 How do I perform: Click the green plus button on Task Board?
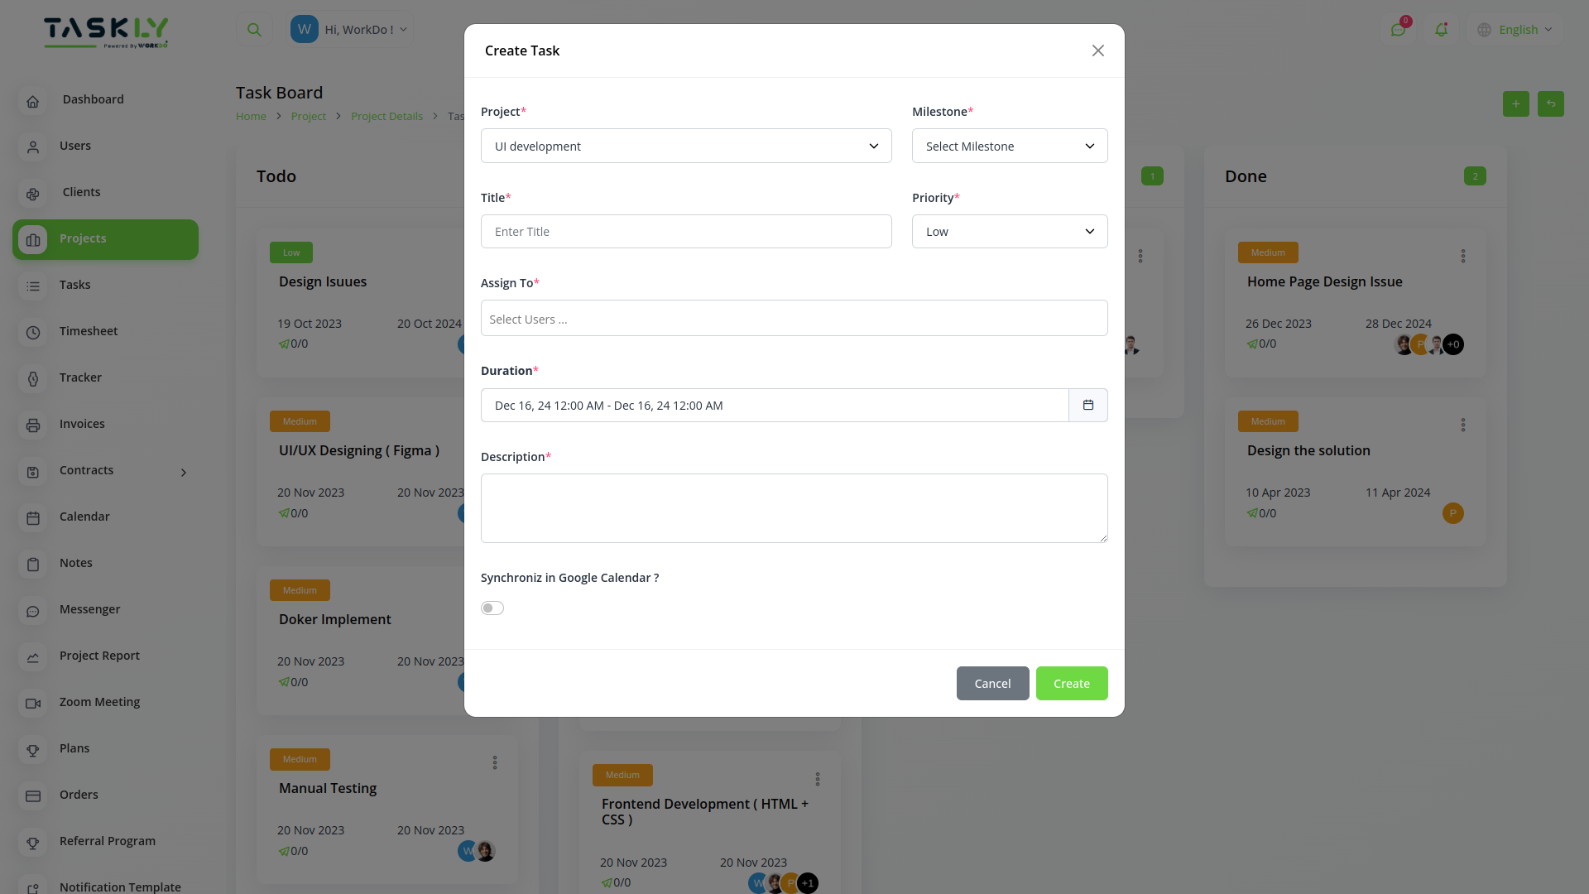1515,104
